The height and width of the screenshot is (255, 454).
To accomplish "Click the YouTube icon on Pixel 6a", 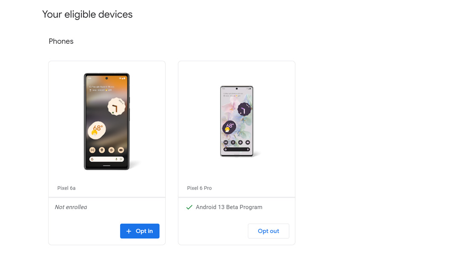I will coord(121,150).
